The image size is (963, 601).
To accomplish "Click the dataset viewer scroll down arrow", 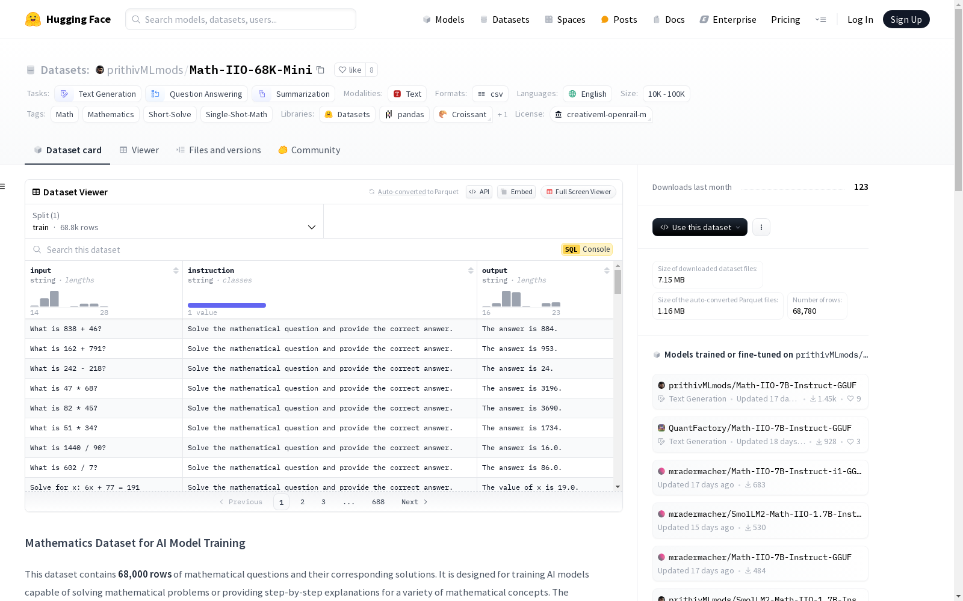I will point(618,486).
